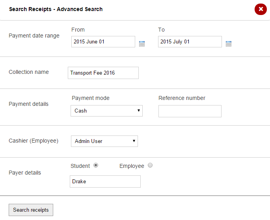270x220 pixels.
Task: Focus the Collection name text box
Action: coord(103,73)
